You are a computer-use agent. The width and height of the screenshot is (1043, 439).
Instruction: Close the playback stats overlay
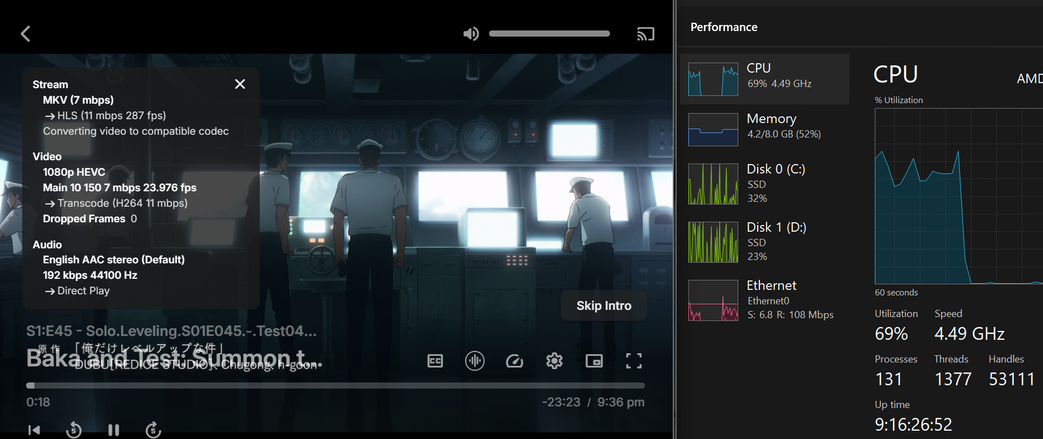click(240, 84)
